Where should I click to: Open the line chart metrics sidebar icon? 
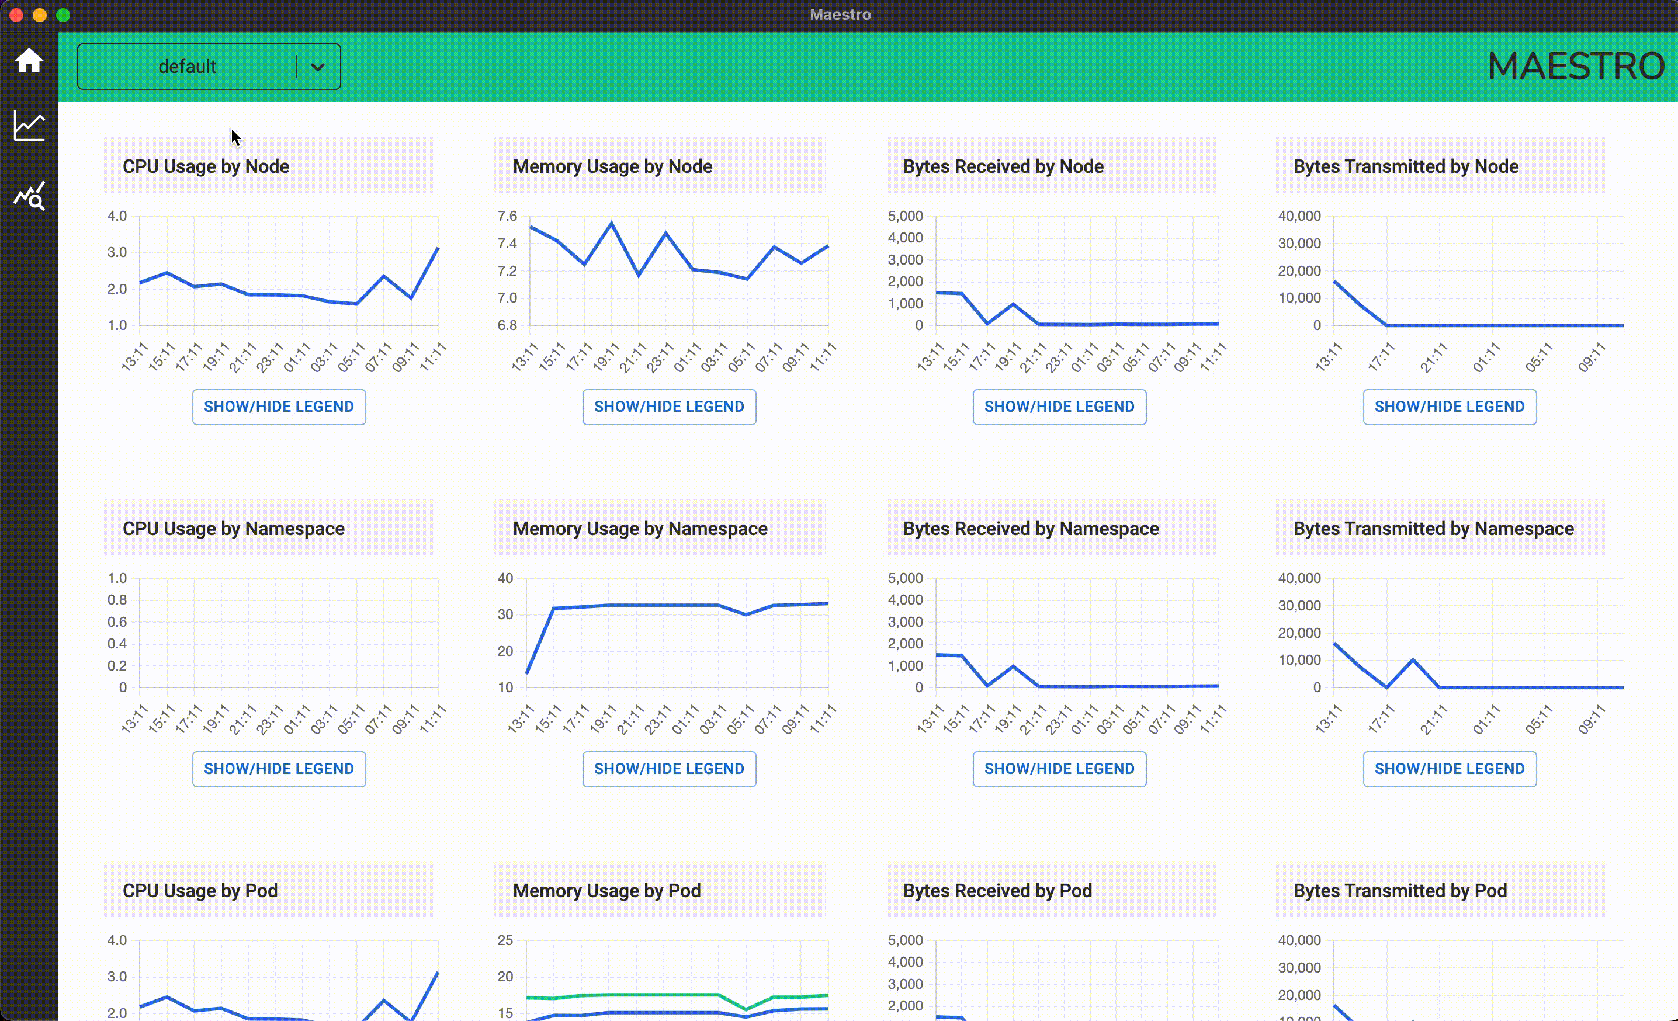click(29, 126)
